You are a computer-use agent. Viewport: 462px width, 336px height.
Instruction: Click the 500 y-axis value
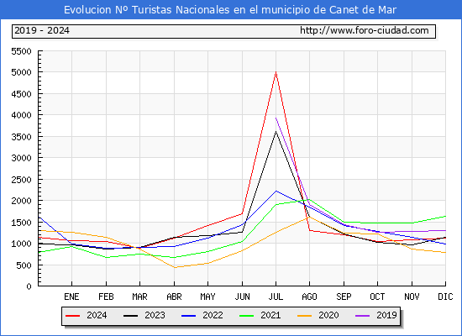click(x=24, y=265)
